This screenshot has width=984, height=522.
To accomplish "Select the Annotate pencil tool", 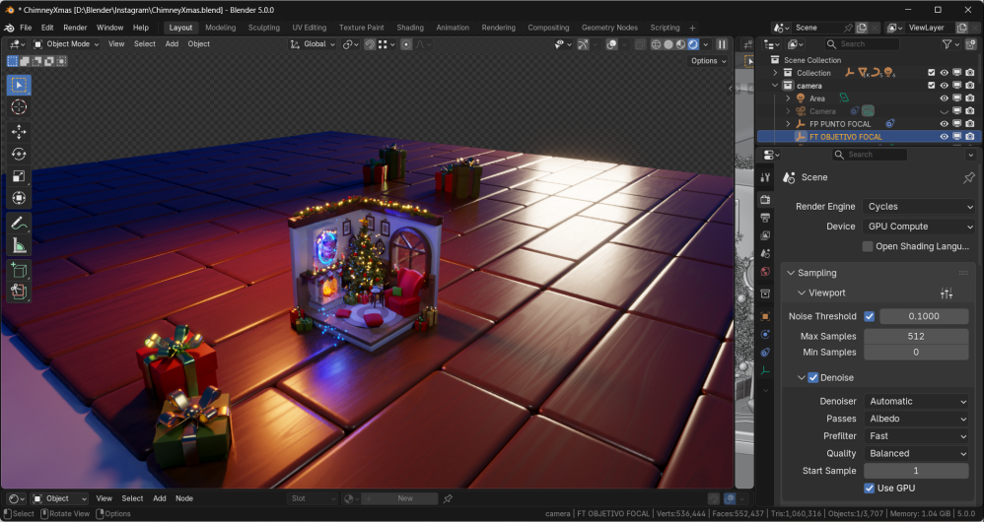I will tap(19, 224).
